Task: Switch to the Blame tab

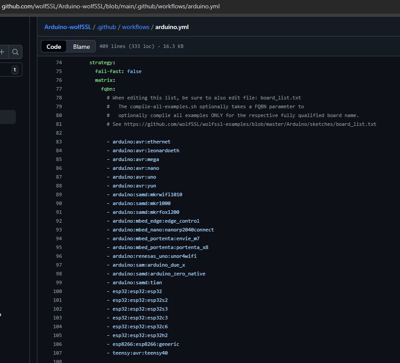Action: tap(81, 47)
